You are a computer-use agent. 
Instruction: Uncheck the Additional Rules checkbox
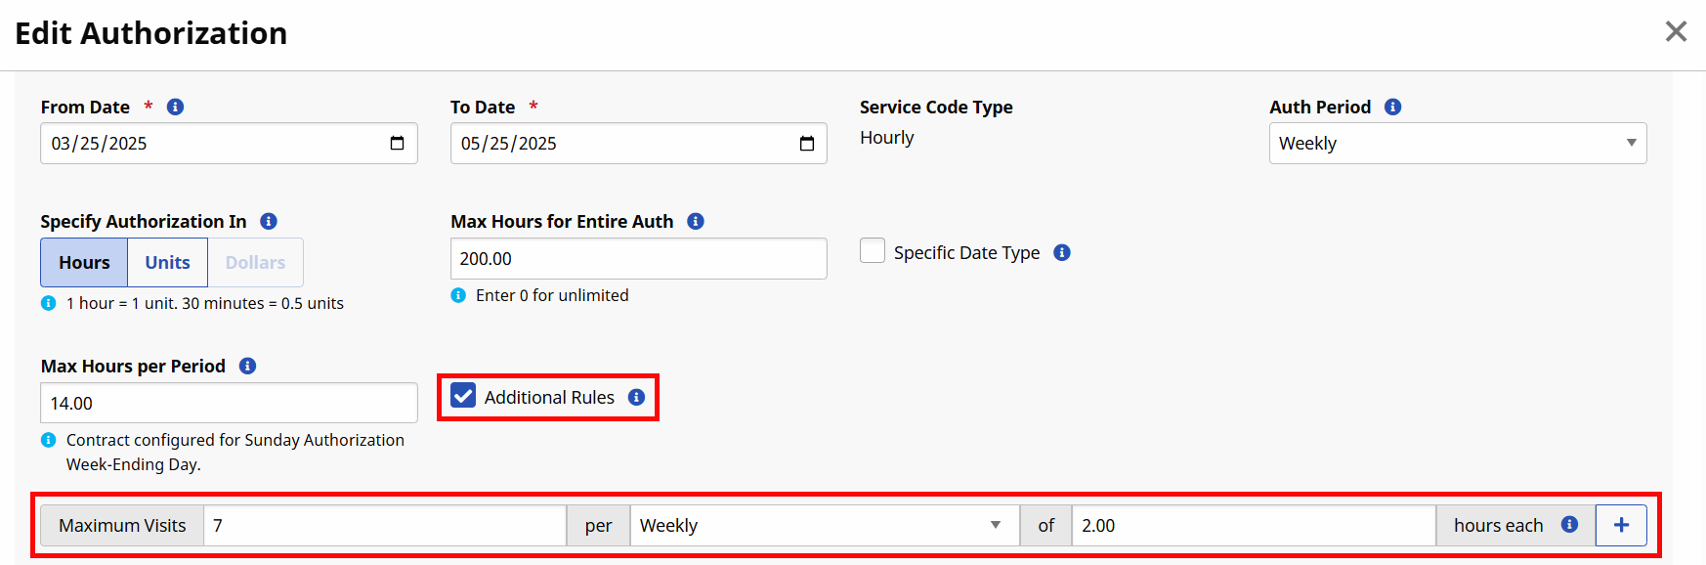(463, 396)
